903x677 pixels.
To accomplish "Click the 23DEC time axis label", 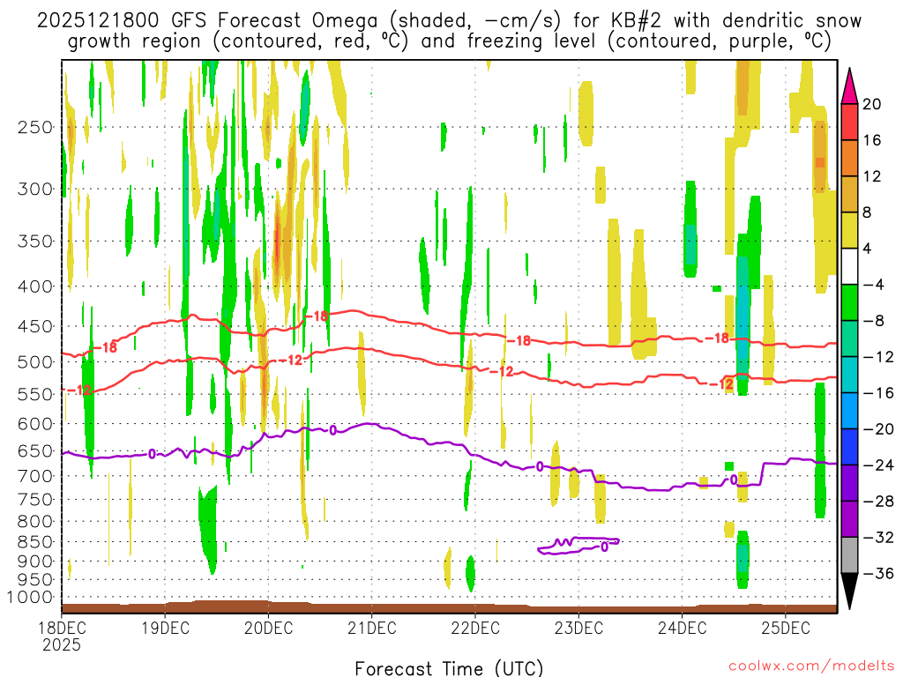I will coord(578,628).
